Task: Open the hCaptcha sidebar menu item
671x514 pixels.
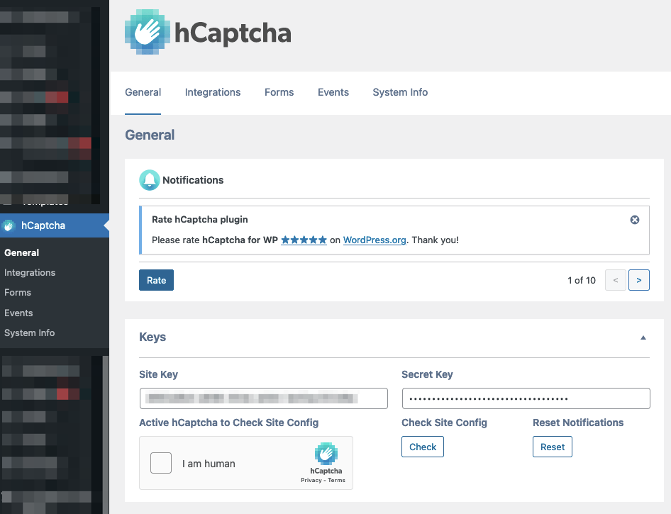Action: [55, 225]
